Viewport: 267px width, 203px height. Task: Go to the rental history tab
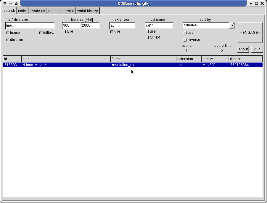tap(87, 11)
